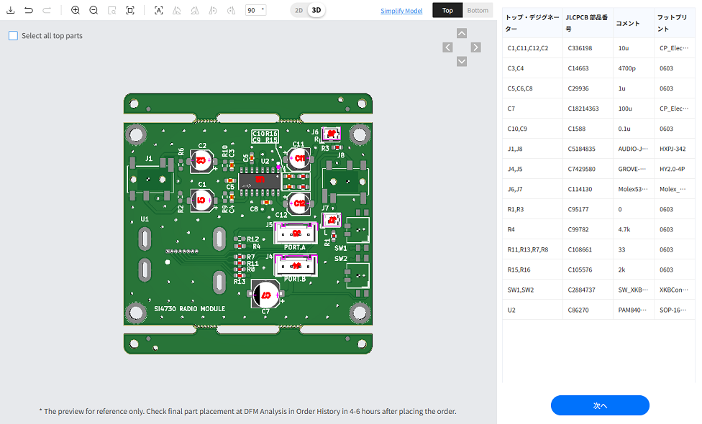Image resolution: width=702 pixels, height=424 pixels.
Task: Click the fit-to-screen icon
Action: coord(130,10)
